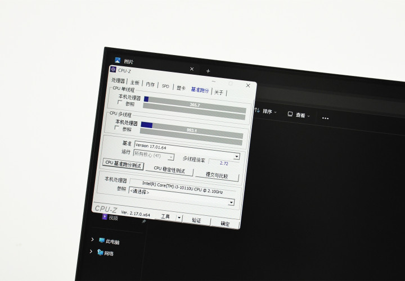Click the This PC icon in File Explorer sidebar
This screenshot has height=281, width=405.
pyautogui.click(x=102, y=241)
